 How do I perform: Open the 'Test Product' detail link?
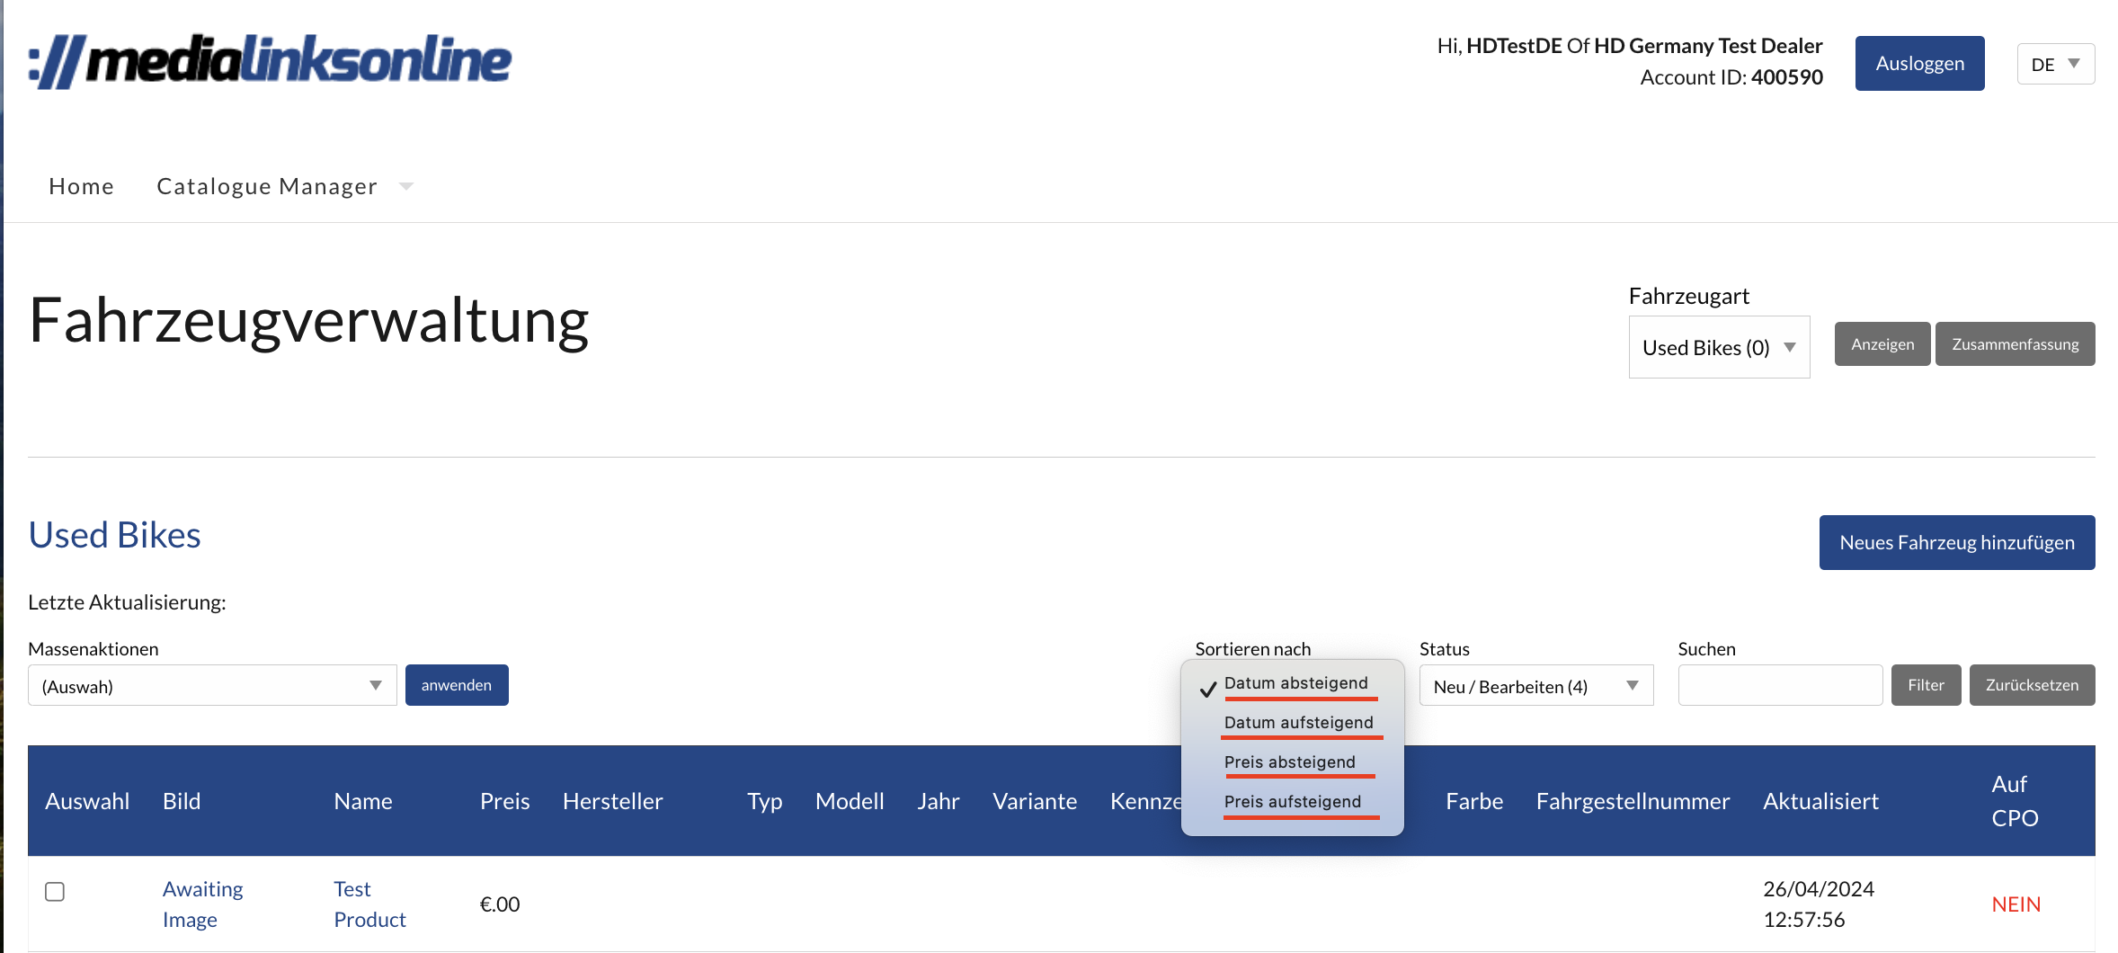(x=369, y=904)
